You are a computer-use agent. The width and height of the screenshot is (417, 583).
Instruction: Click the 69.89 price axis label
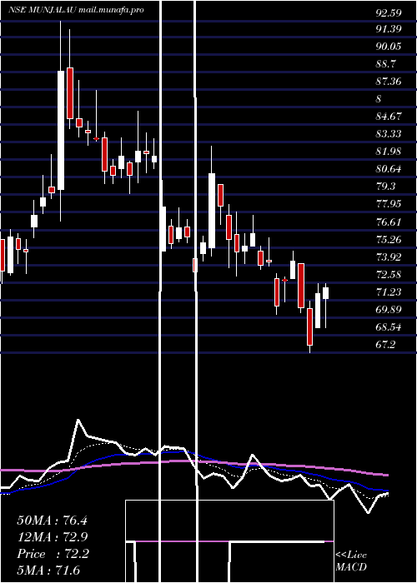(389, 310)
